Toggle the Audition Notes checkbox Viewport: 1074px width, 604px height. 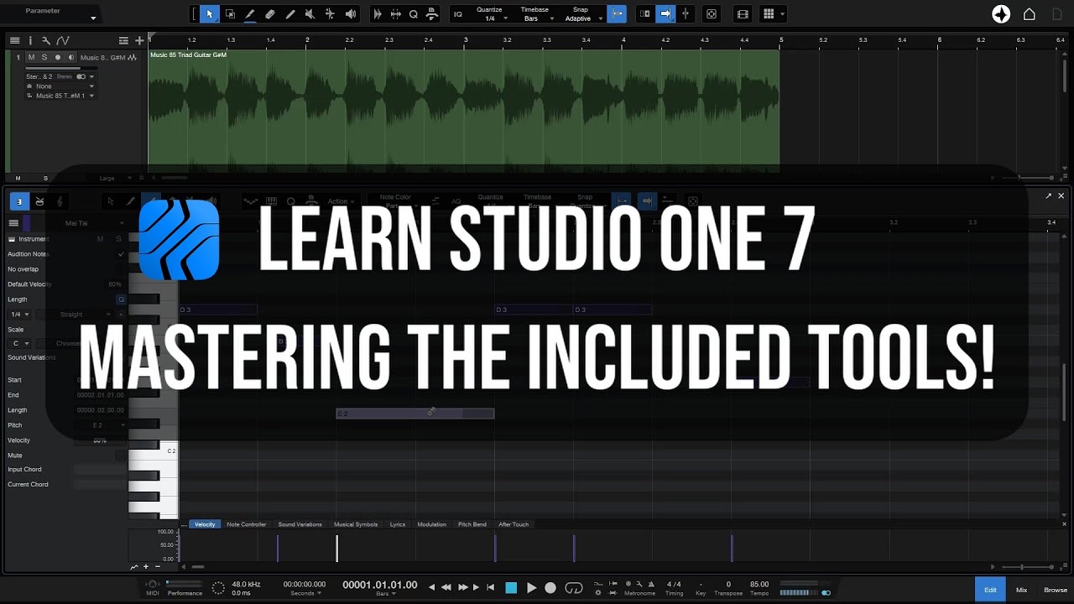[121, 254]
